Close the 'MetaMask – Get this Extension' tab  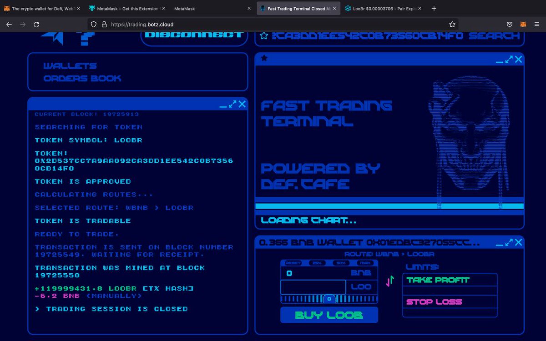163,9
